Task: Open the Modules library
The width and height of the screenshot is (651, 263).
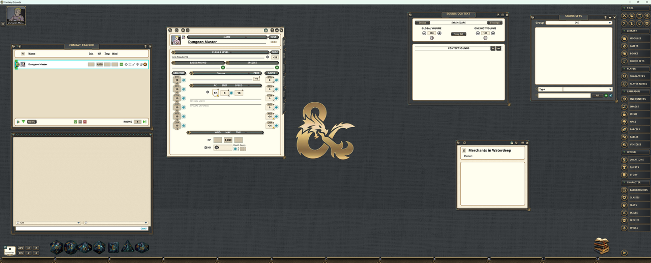Action: point(636,38)
